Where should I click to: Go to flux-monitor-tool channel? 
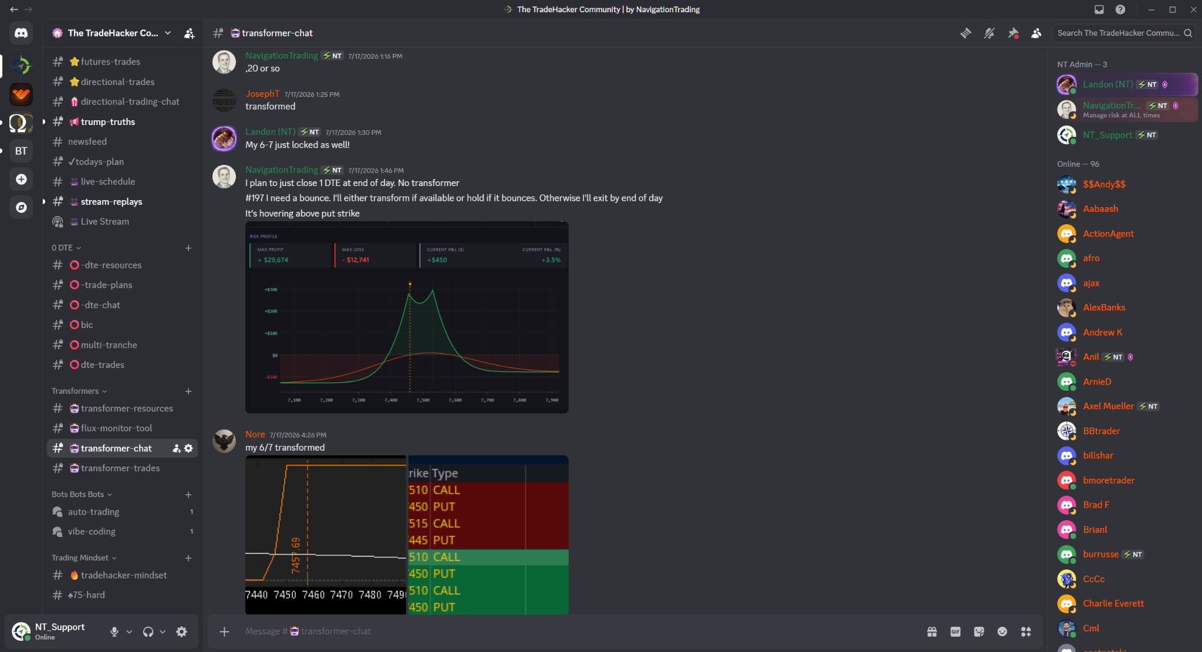pos(122,428)
